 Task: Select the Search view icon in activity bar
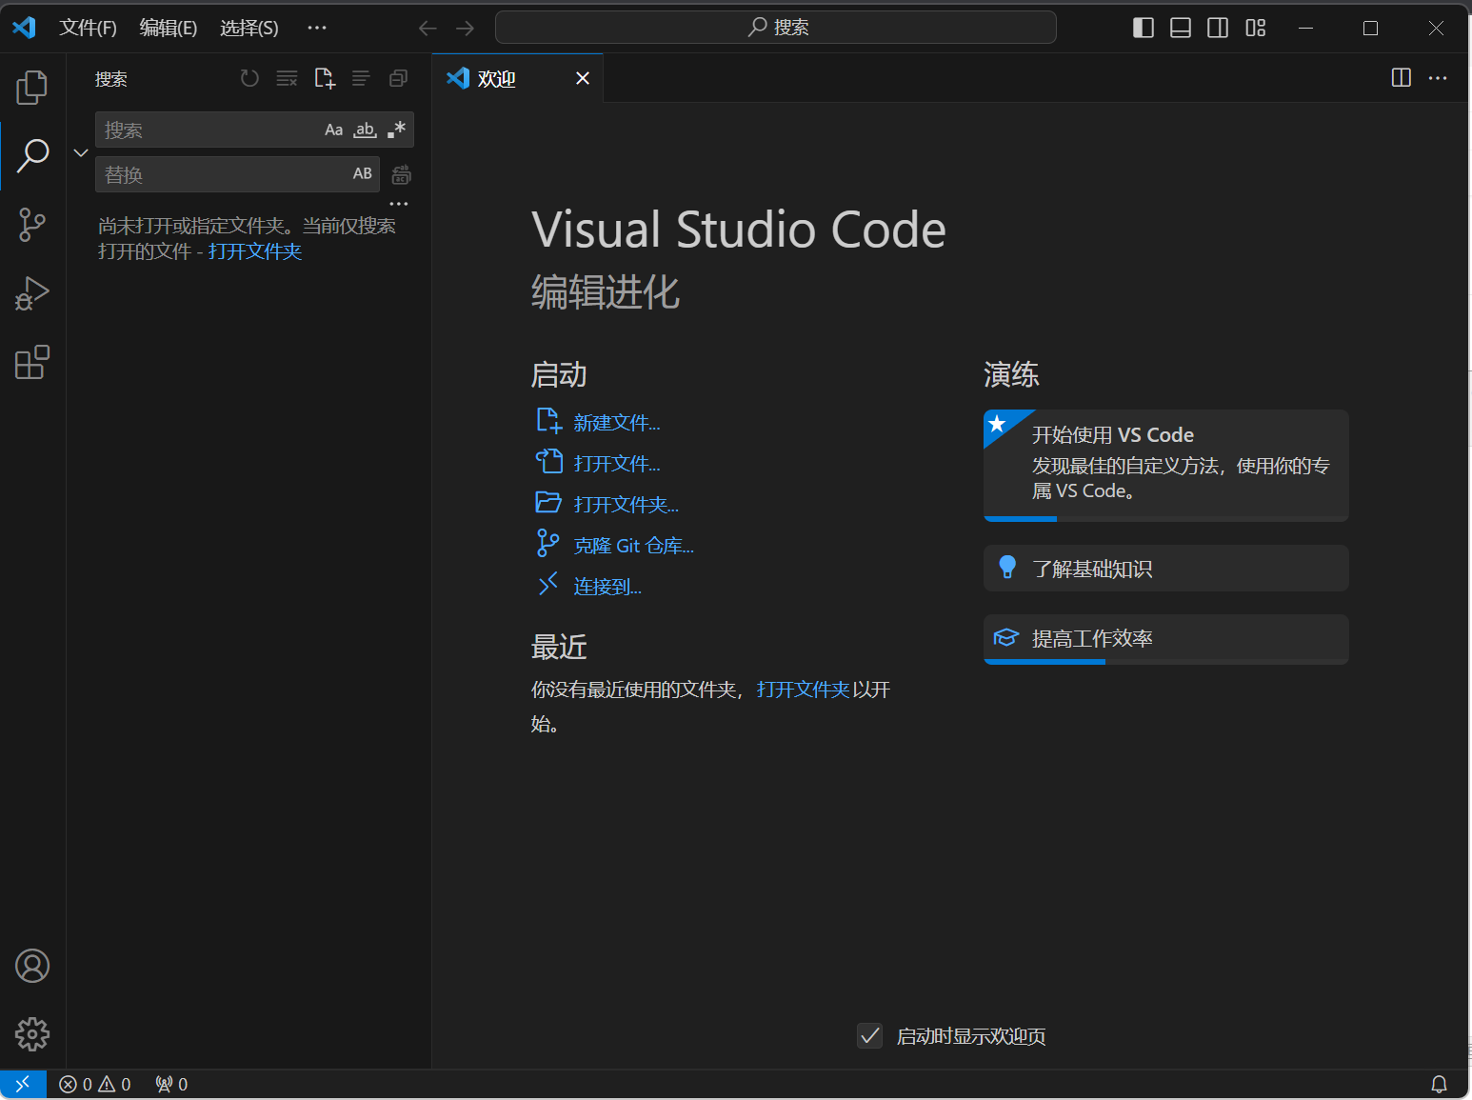coord(32,155)
